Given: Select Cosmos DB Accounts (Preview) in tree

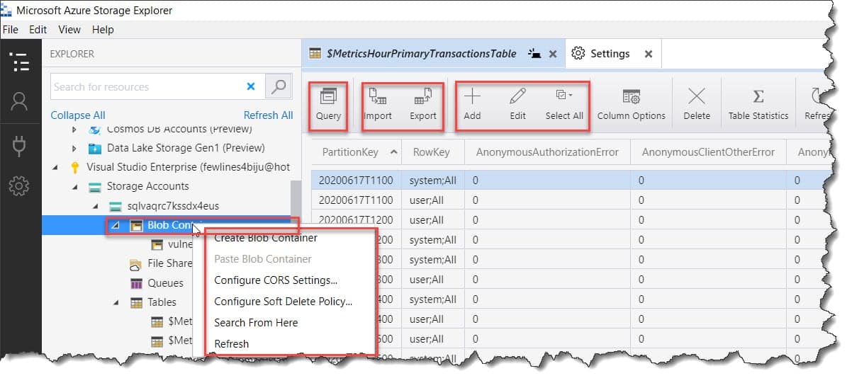Looking at the screenshot, I should tap(179, 130).
